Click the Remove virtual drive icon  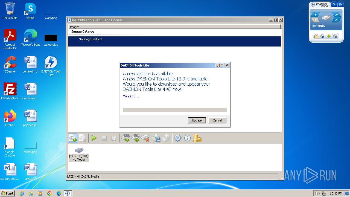coord(145,138)
